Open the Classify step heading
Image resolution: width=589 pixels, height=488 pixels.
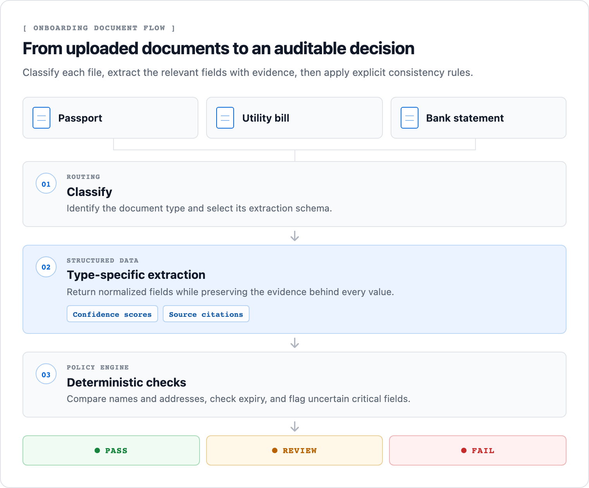[90, 192]
